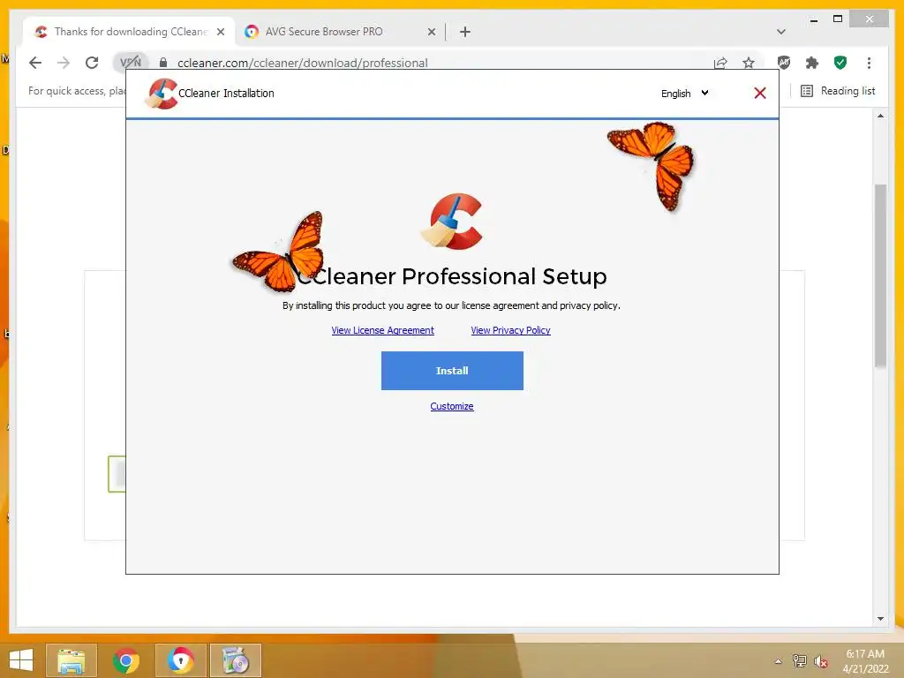Image resolution: width=904 pixels, height=678 pixels.
Task: Open a new browser tab
Action: (x=465, y=32)
